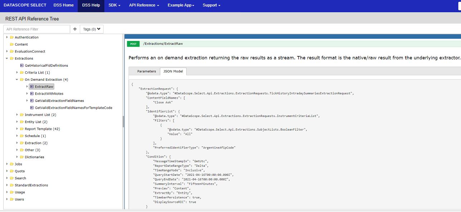Screen dimensions: 461x212
Task: Click the Schedule folder icon
Action: [22, 136]
